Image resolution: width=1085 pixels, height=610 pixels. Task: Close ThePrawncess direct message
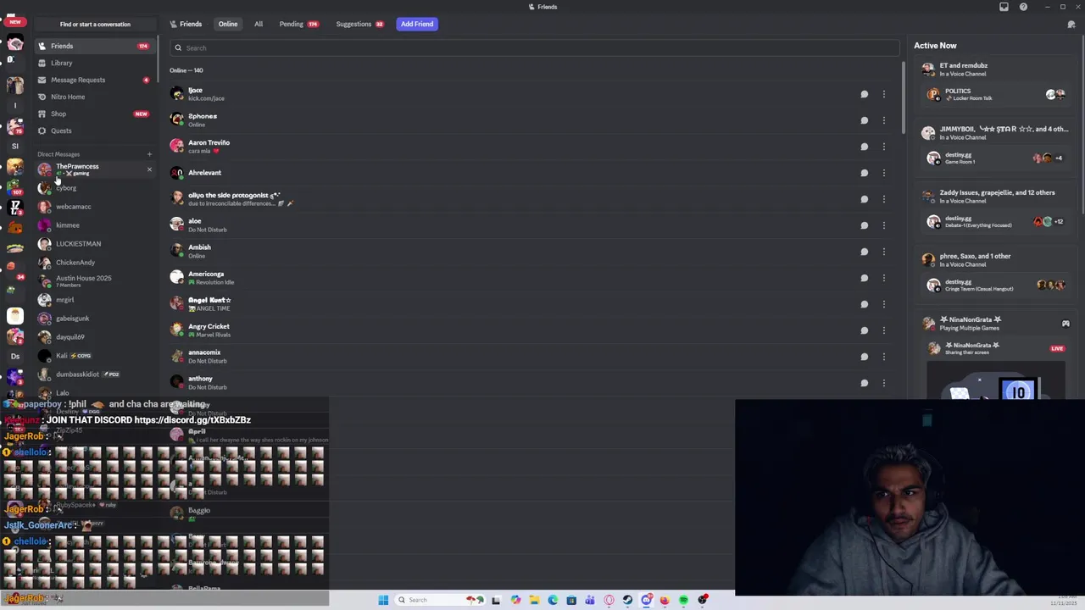(149, 169)
